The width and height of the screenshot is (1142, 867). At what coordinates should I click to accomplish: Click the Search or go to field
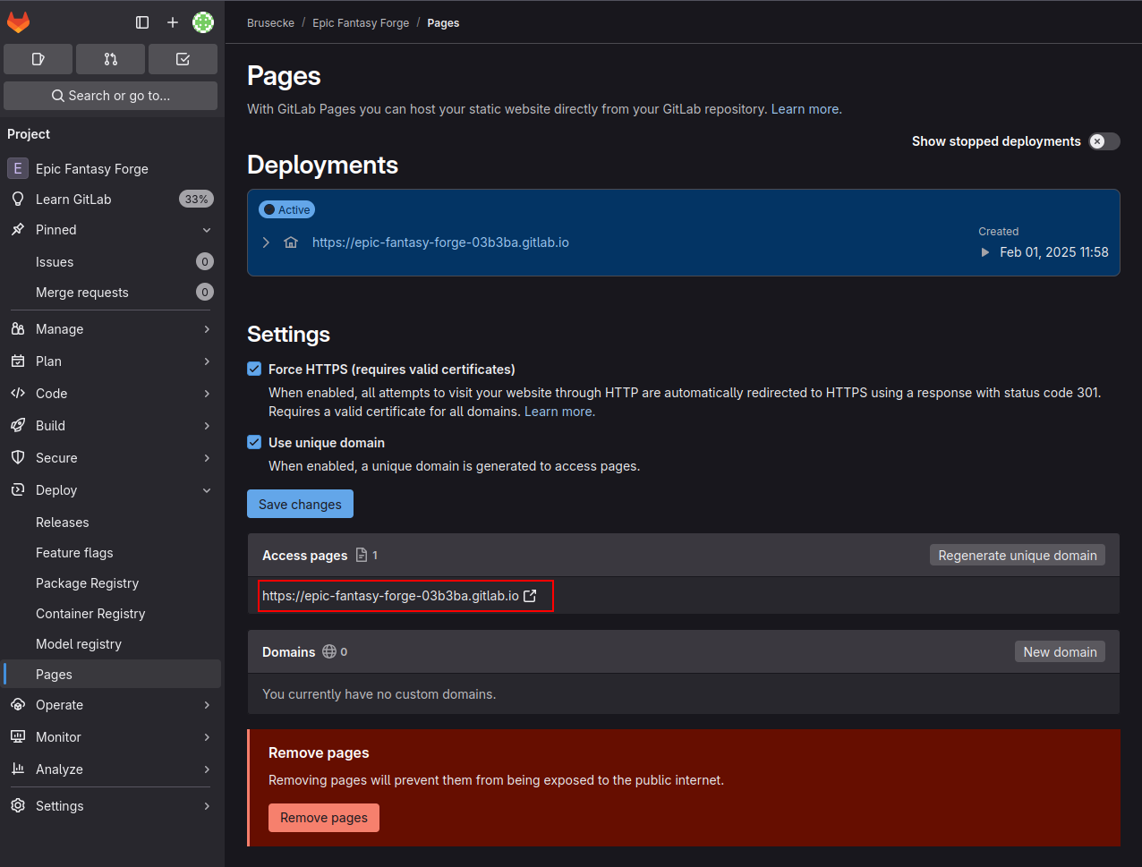(110, 96)
